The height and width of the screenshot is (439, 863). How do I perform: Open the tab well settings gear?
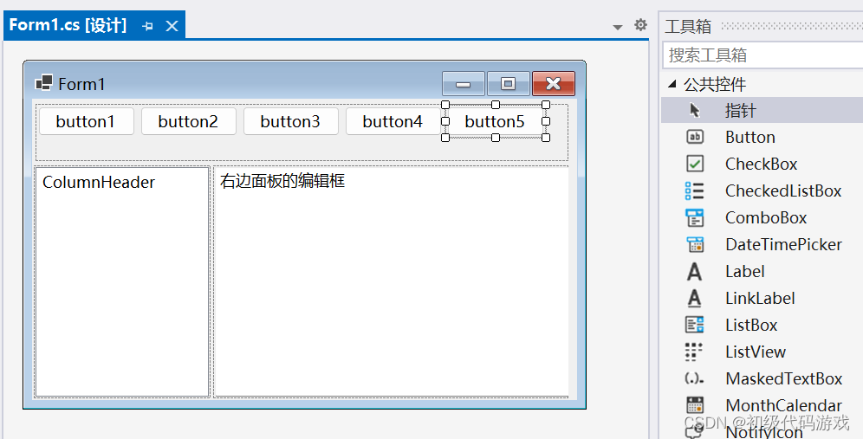point(640,25)
